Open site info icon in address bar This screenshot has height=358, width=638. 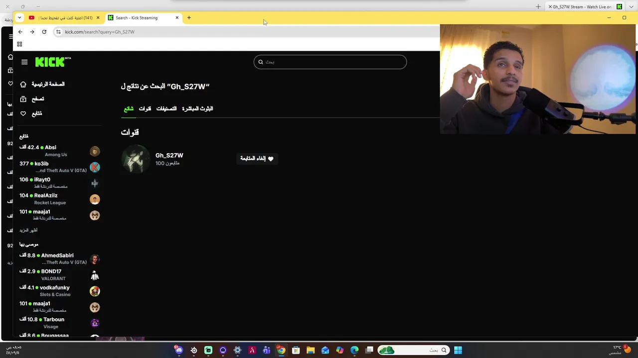(58, 32)
